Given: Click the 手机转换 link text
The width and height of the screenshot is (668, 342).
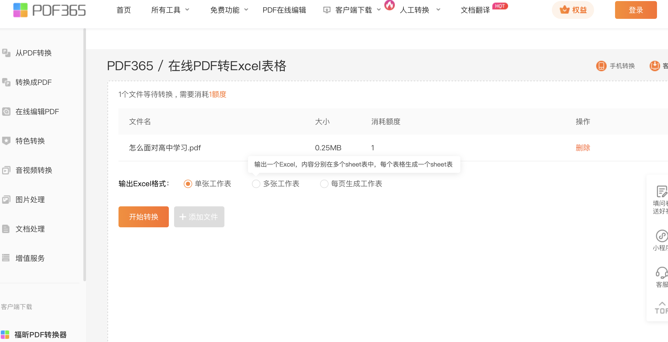Looking at the screenshot, I should tap(622, 66).
